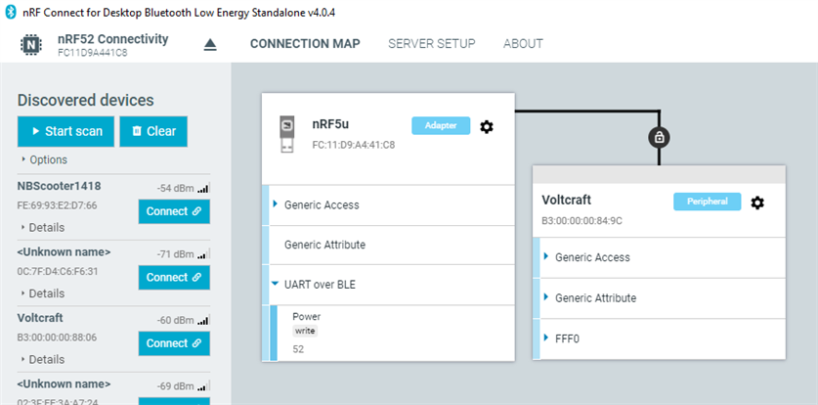This screenshot has width=818, height=405.
Task: Click signal bars next to -71 dBm
Action: point(203,254)
